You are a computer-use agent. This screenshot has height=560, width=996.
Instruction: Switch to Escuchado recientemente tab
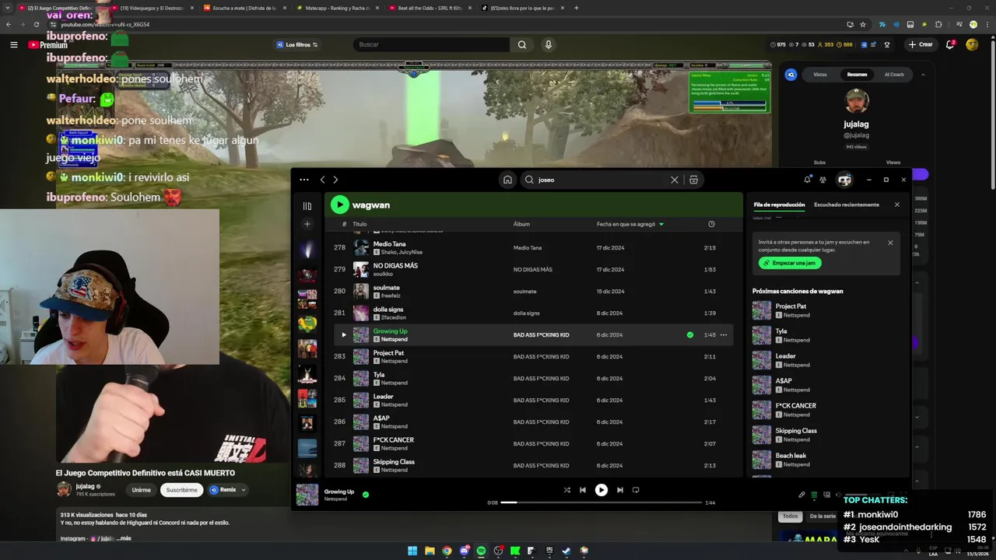pyautogui.click(x=847, y=205)
